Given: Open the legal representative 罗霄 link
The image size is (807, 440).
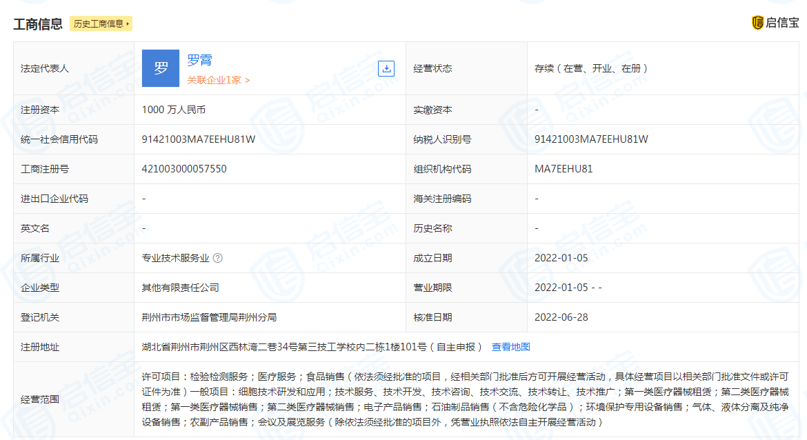Looking at the screenshot, I should click(199, 60).
